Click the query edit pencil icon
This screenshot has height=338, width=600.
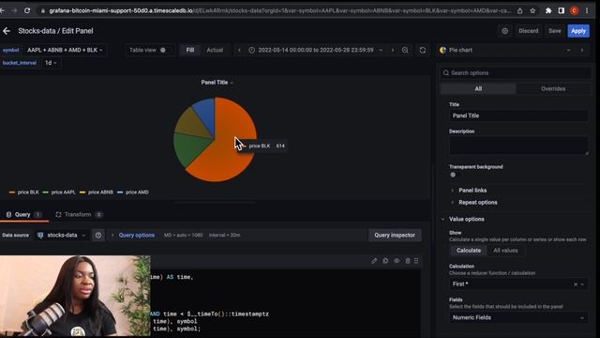coord(374,261)
